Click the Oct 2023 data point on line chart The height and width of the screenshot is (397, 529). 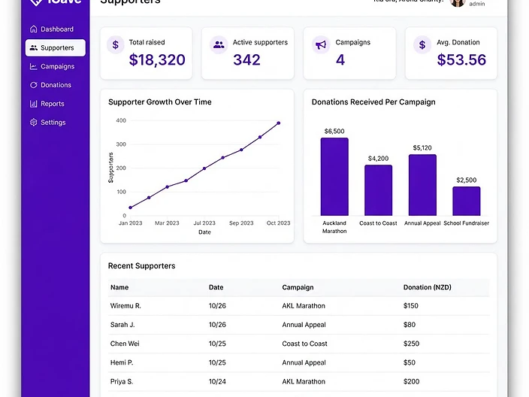278,123
